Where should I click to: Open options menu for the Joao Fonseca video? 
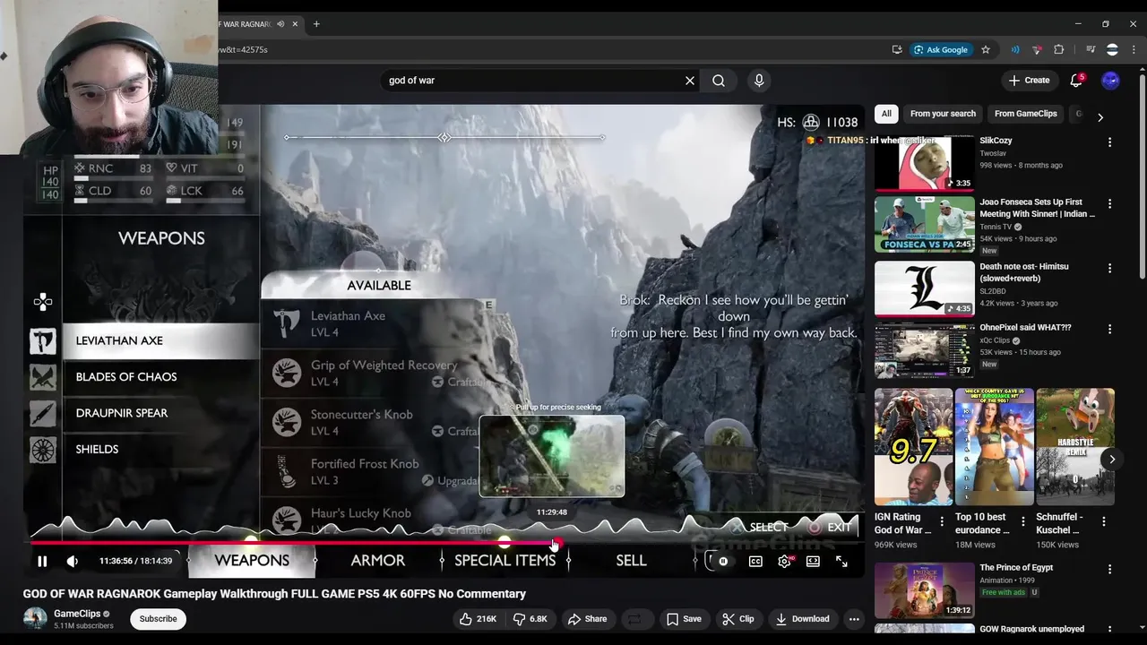click(1109, 204)
